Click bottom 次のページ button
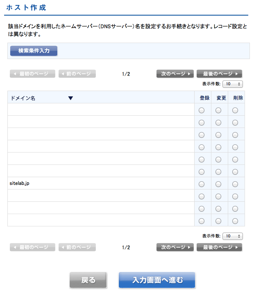 pos(175,247)
